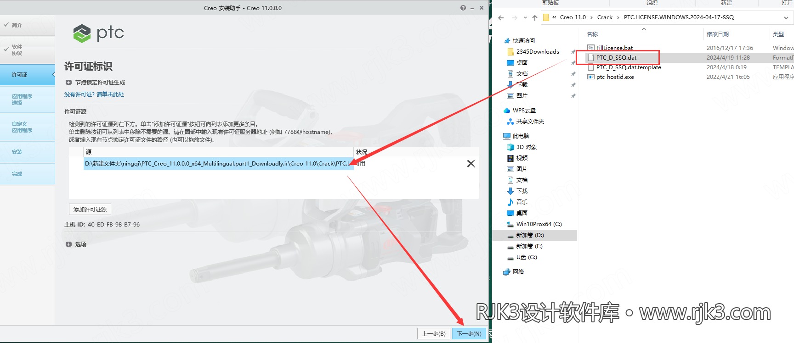
Task: Click the 共享文件夹 icon in navigation pane
Action: coord(510,122)
